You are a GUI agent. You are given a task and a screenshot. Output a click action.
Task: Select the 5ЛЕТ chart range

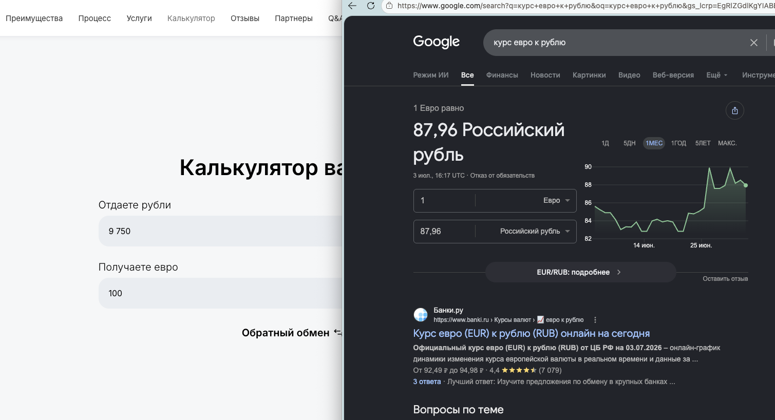[x=703, y=143]
